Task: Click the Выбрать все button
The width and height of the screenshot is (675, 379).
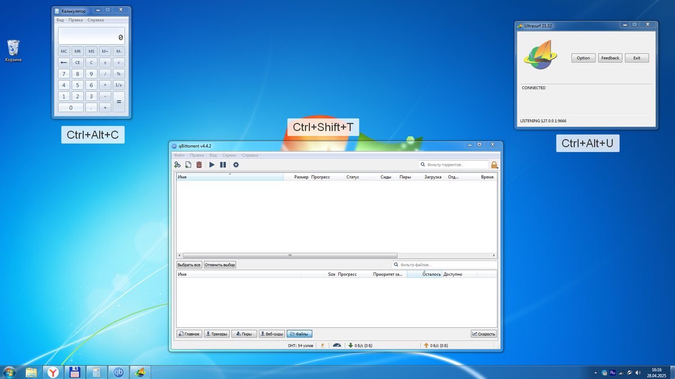Action: [x=189, y=264]
